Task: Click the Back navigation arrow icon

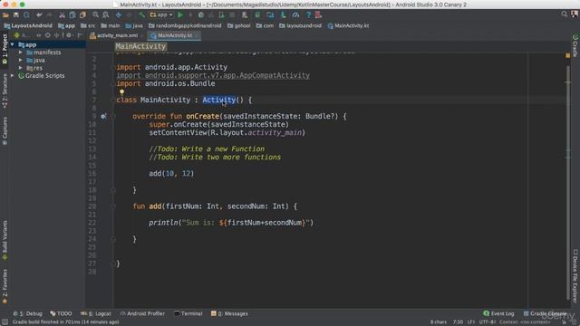Action: coord(119,15)
